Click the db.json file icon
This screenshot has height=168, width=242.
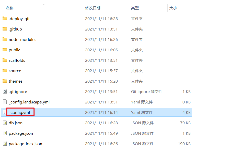[x=5, y=123]
